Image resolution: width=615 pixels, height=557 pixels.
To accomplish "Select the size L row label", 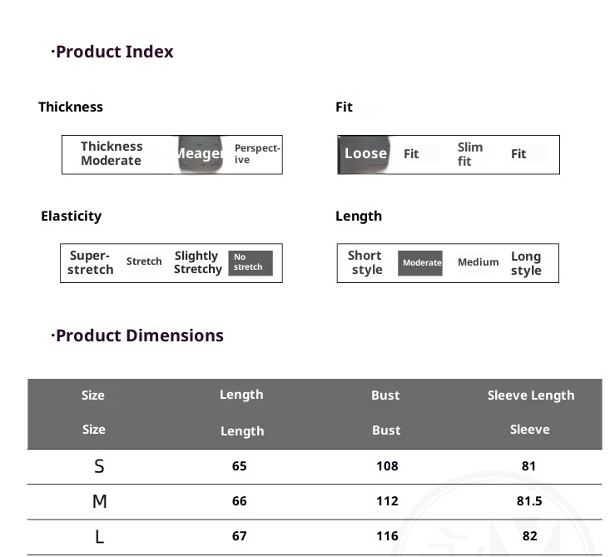I will click(x=99, y=537).
